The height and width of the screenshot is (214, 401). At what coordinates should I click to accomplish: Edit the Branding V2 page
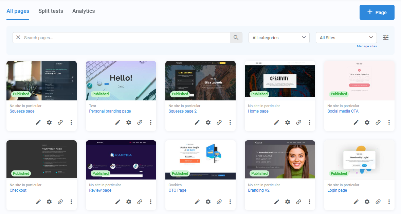pos(276,202)
